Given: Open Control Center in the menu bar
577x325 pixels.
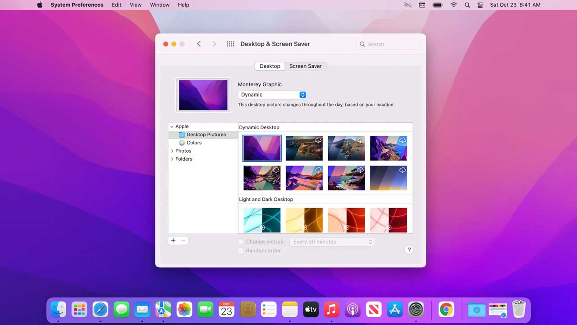Looking at the screenshot, I should click(x=480, y=5).
